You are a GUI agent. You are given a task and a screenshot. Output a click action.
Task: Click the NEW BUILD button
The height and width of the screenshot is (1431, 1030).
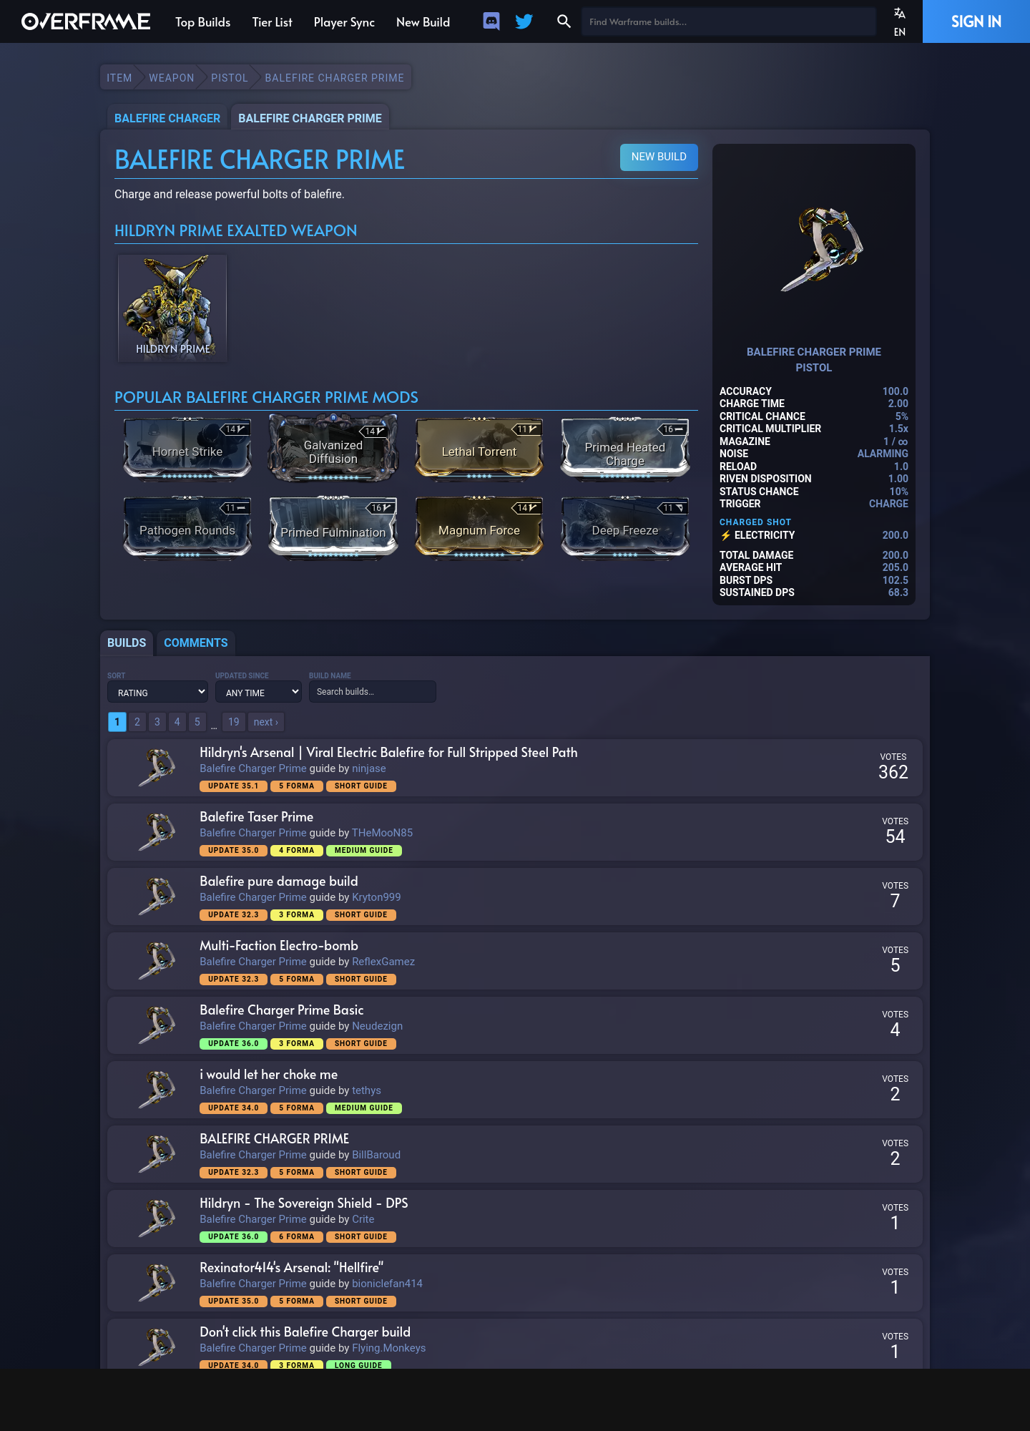[x=659, y=157]
